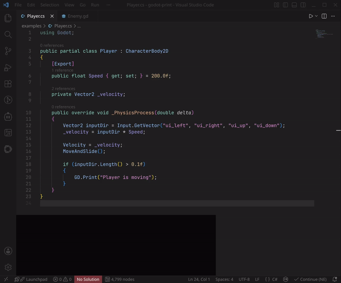Open the Source Control view
The height and width of the screenshot is (283, 341).
8,51
